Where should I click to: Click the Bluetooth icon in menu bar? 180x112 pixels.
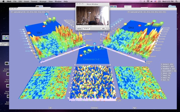click(x=144, y=1)
